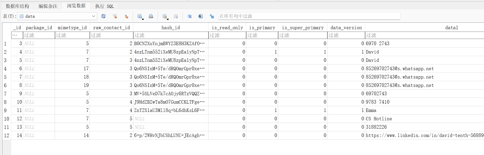Select row number 5 header
The width and height of the screenshot is (484, 155).
click(x=7, y=77)
